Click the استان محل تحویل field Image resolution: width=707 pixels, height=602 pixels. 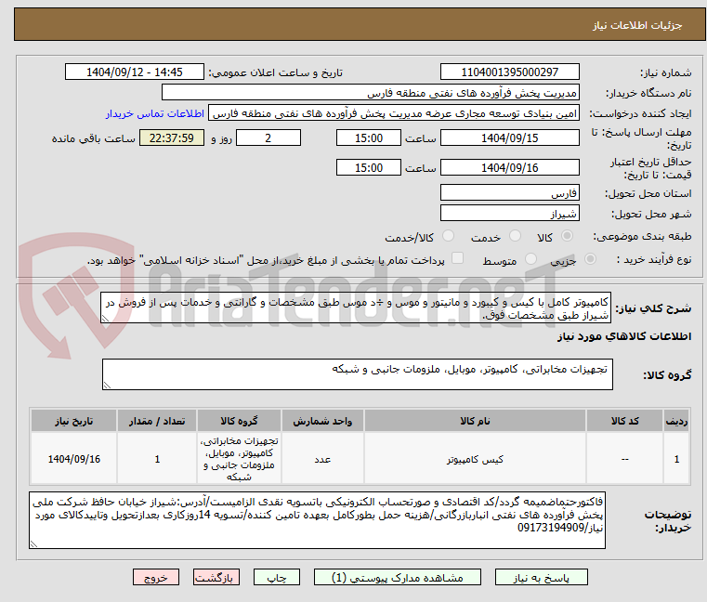coord(509,192)
